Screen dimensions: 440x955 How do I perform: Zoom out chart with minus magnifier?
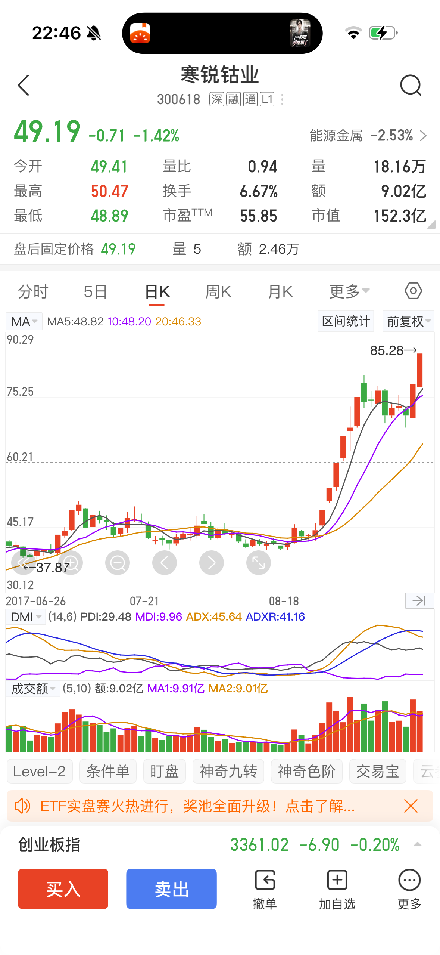click(118, 563)
